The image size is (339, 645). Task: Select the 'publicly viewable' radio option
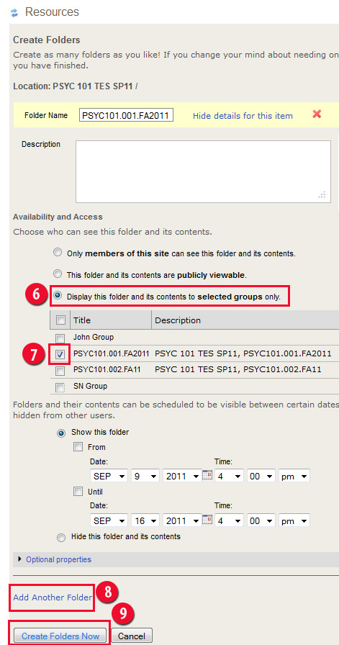58,274
